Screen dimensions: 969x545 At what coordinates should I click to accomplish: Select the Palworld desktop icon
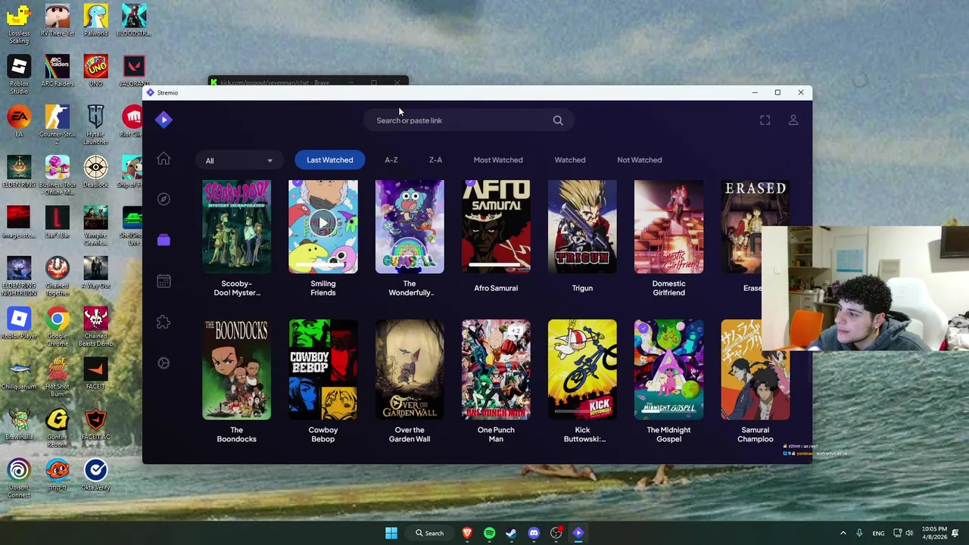click(x=95, y=20)
